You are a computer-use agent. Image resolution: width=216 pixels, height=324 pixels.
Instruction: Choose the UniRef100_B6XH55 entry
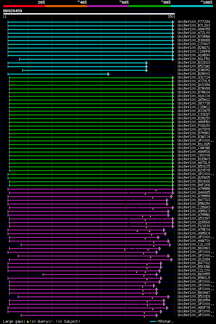tap(194, 274)
